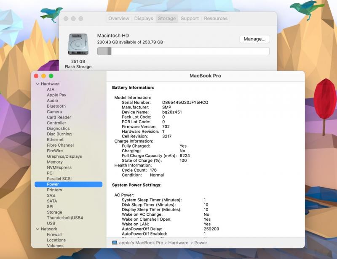Close the MacBook Pro System Information window

36,76
